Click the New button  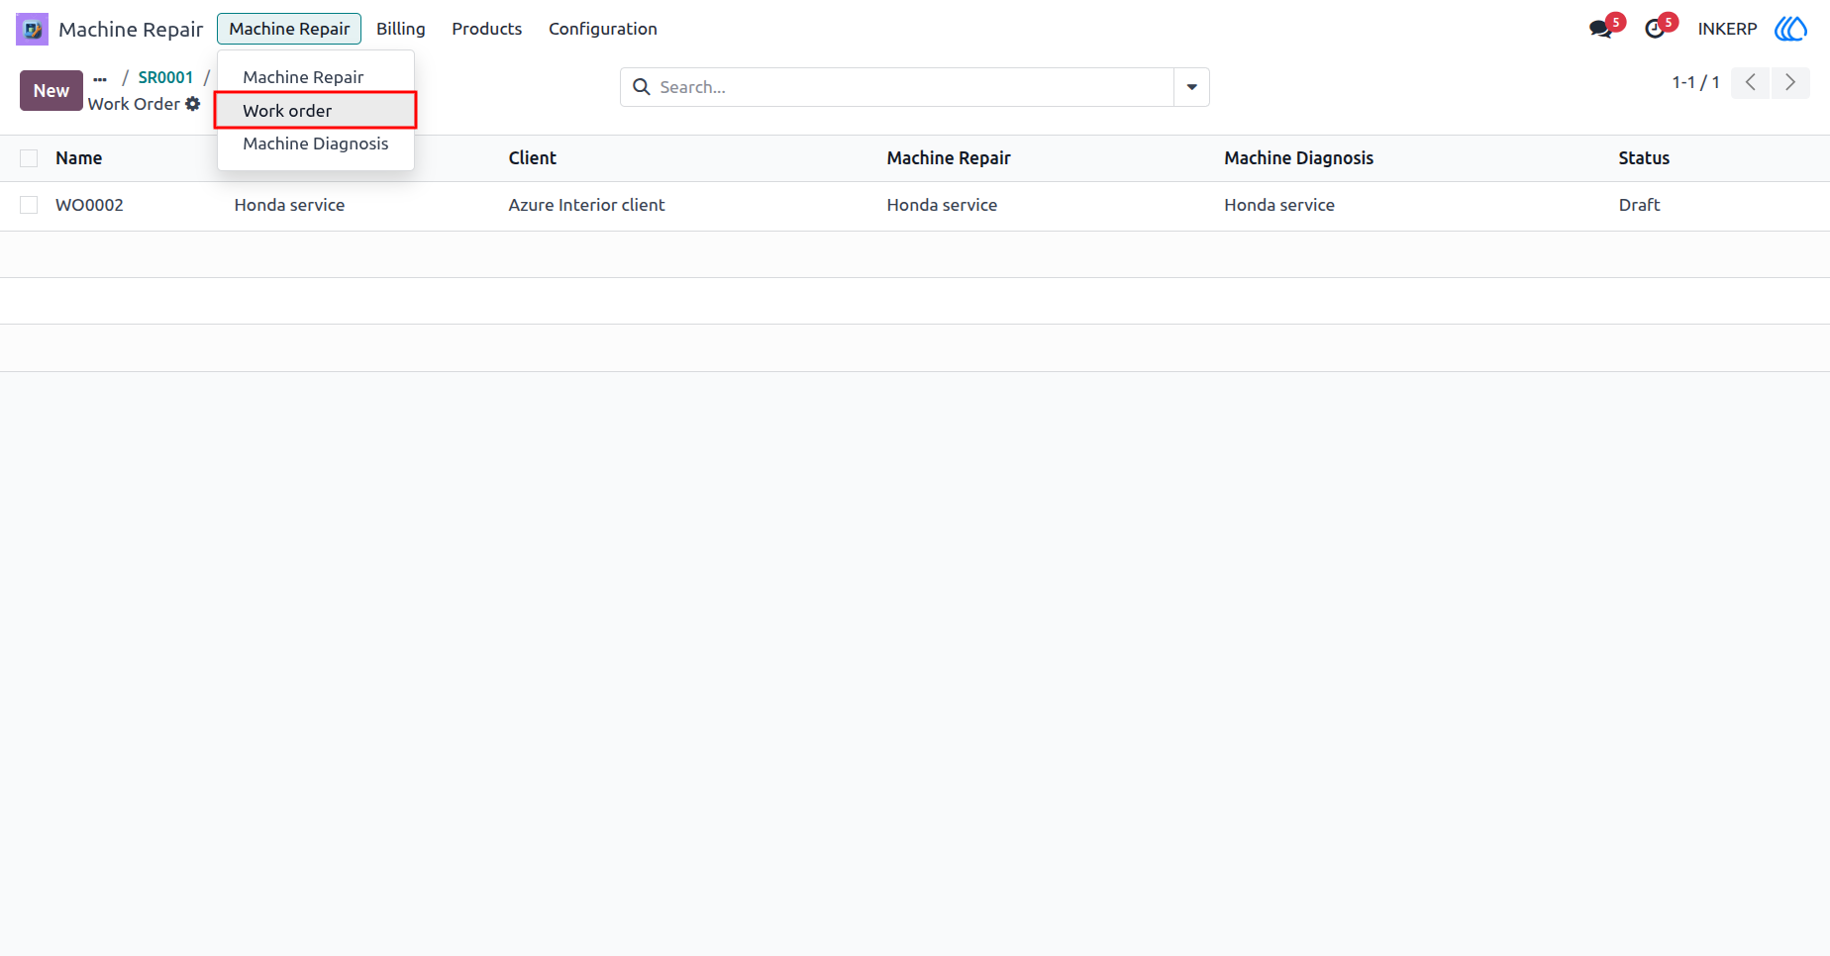click(x=51, y=90)
